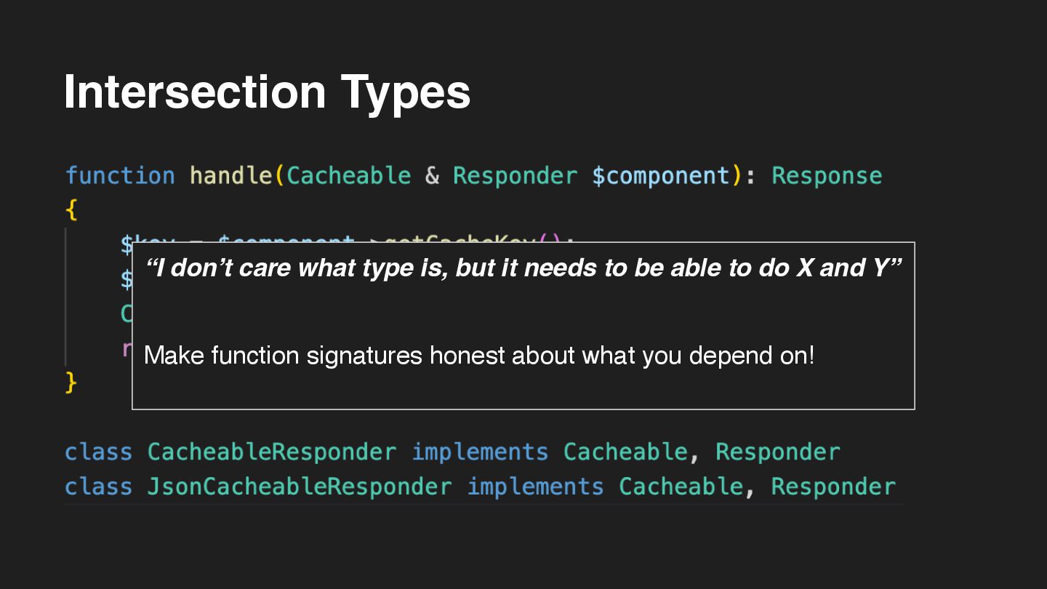
Task: Select the "CacheableResponder" class name
Action: pyautogui.click(x=272, y=452)
